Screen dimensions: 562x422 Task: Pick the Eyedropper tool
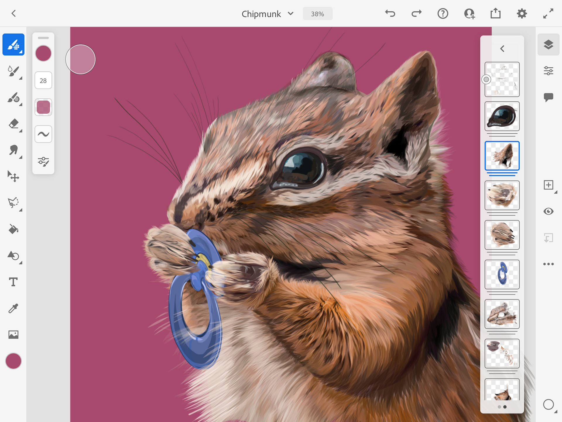tap(13, 308)
